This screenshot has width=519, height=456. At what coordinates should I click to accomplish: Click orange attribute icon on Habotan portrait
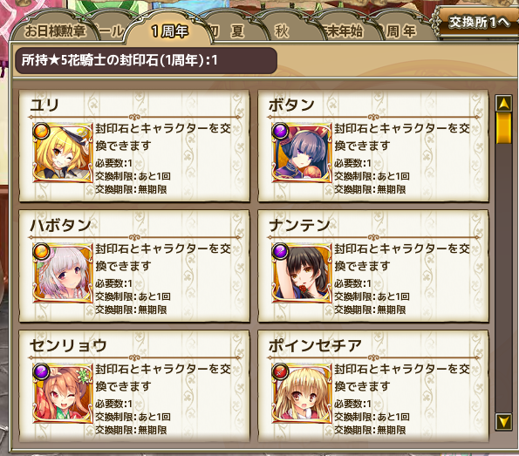[41, 251]
